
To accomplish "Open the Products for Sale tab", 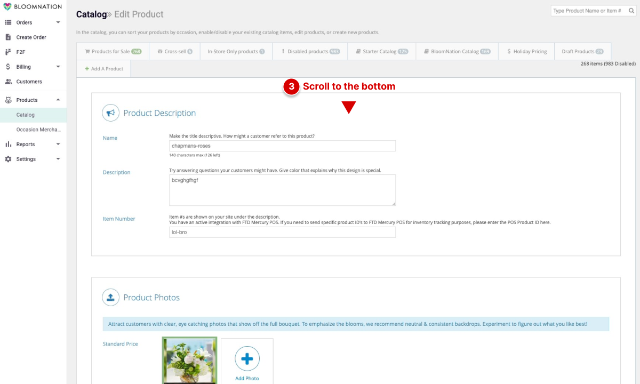I will click(113, 52).
